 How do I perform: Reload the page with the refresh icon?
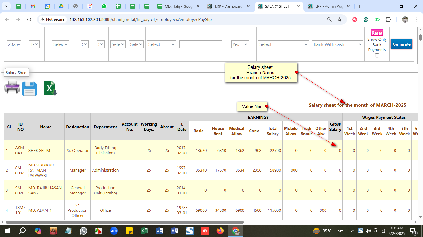click(29, 19)
